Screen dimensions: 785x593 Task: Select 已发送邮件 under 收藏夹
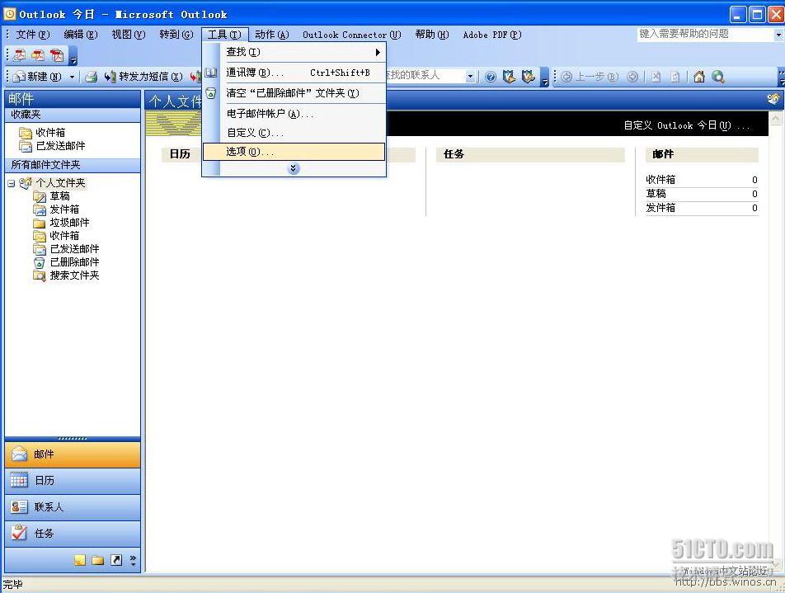[60, 146]
